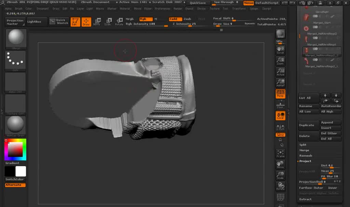This screenshot has height=207, width=350.
Task: Select the Draw mode icon
Action: click(86, 22)
